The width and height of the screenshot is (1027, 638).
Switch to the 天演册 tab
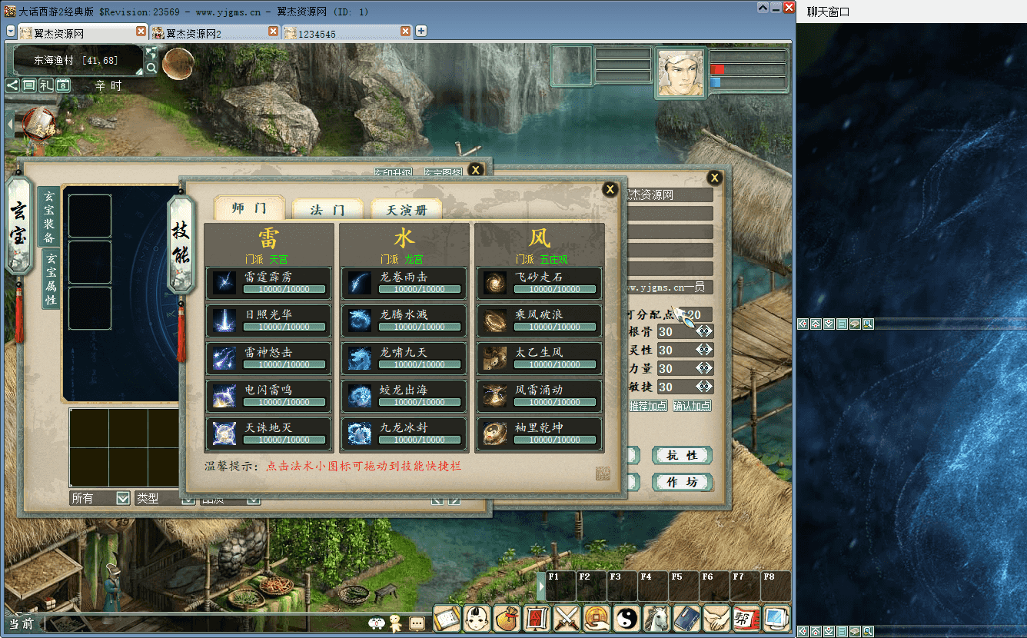click(x=406, y=209)
